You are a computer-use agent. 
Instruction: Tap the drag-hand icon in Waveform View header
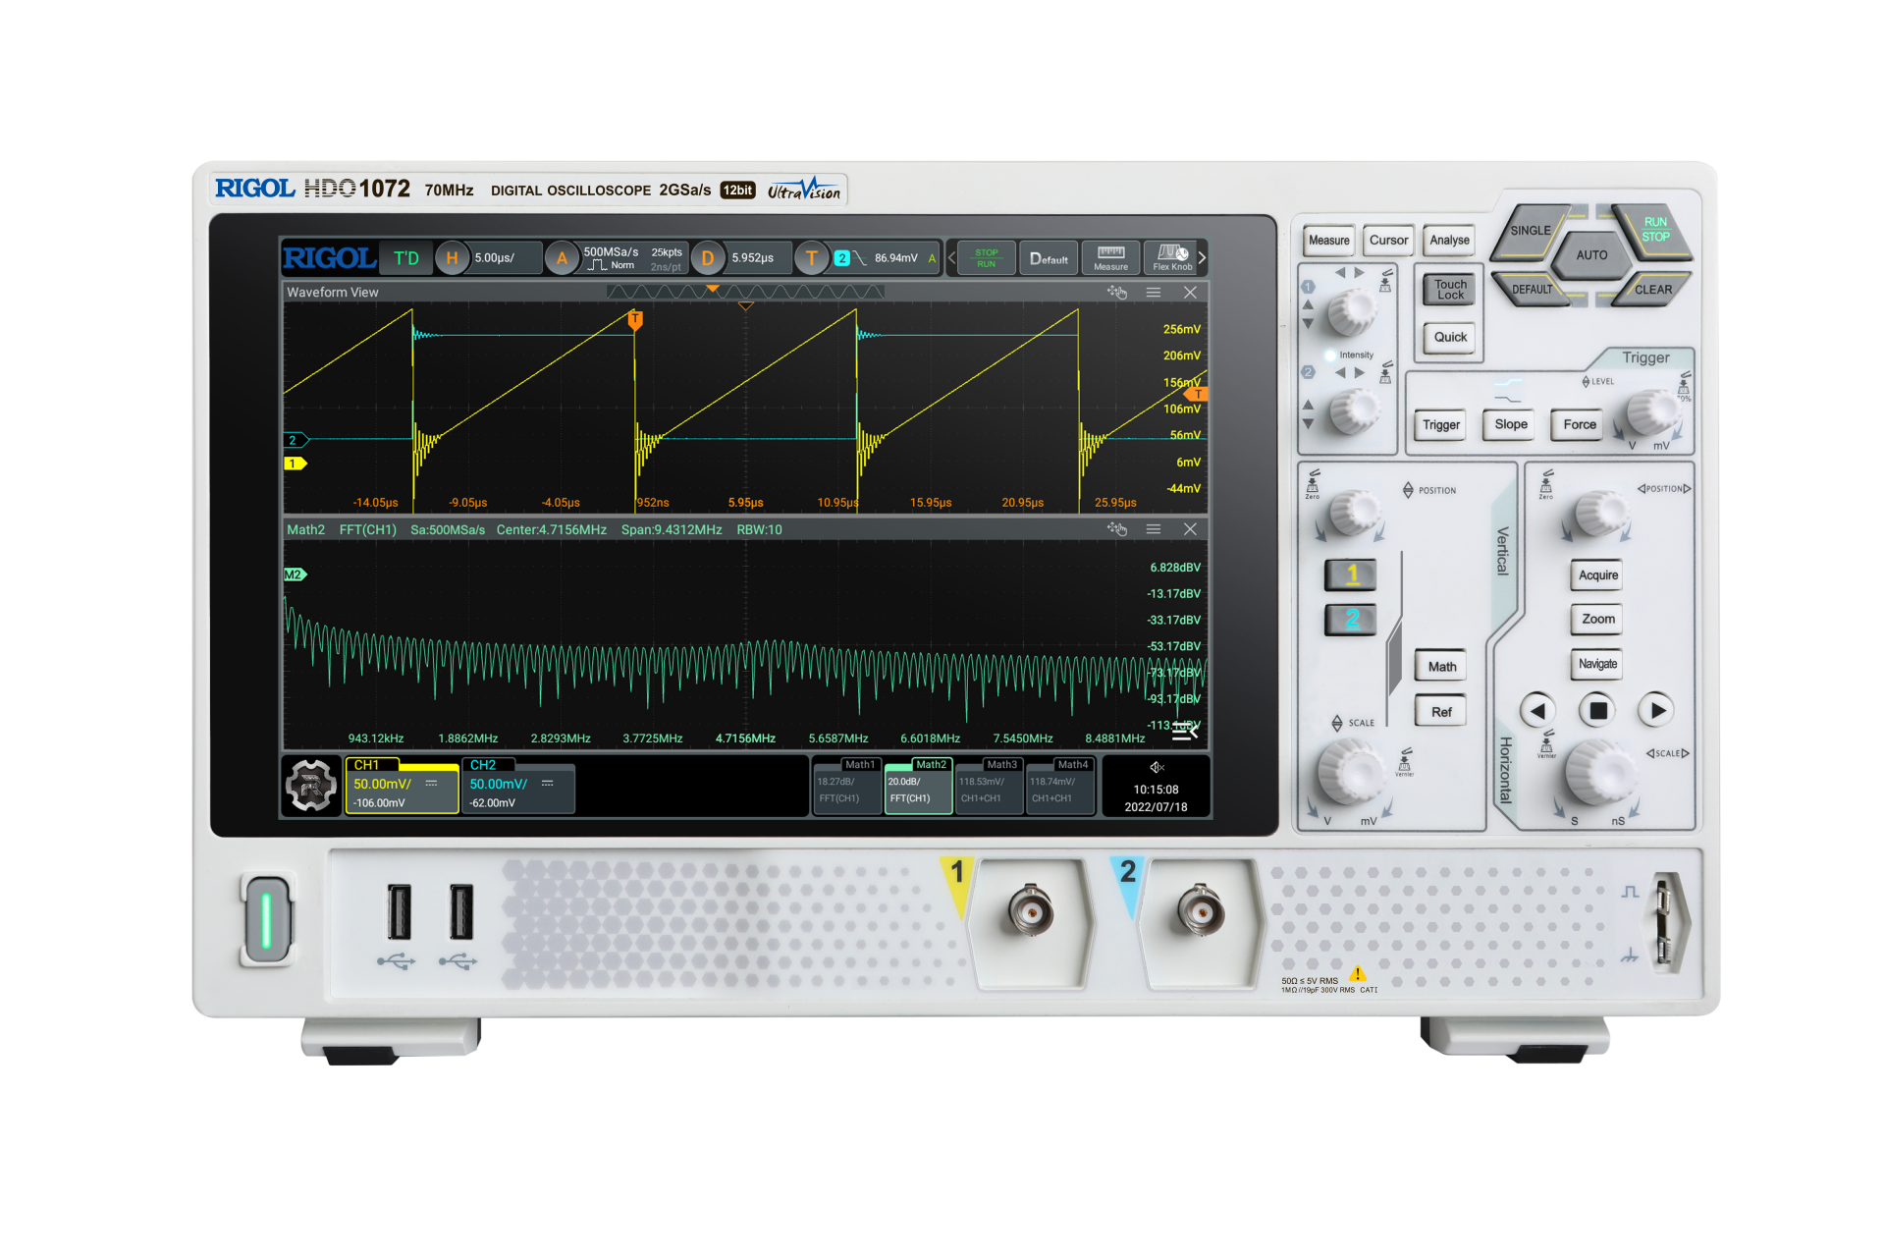point(1118,292)
